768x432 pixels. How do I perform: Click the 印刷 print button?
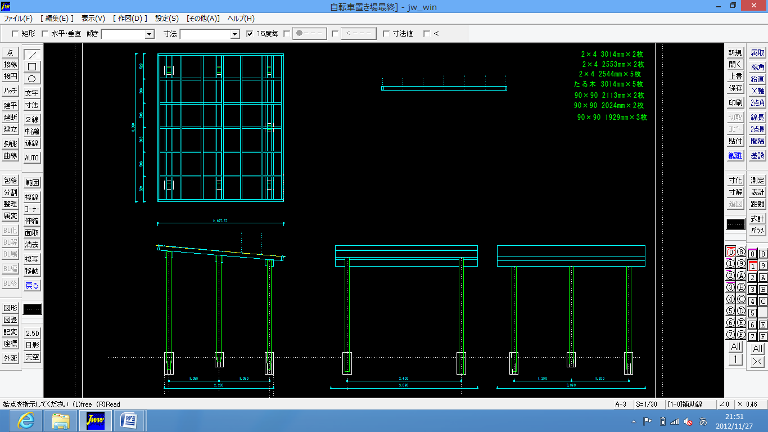pyautogui.click(x=735, y=103)
